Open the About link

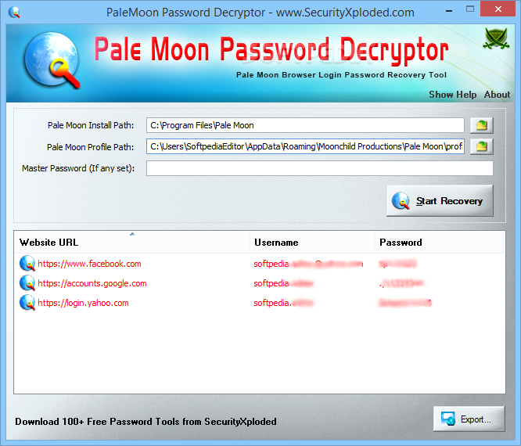[x=497, y=95]
